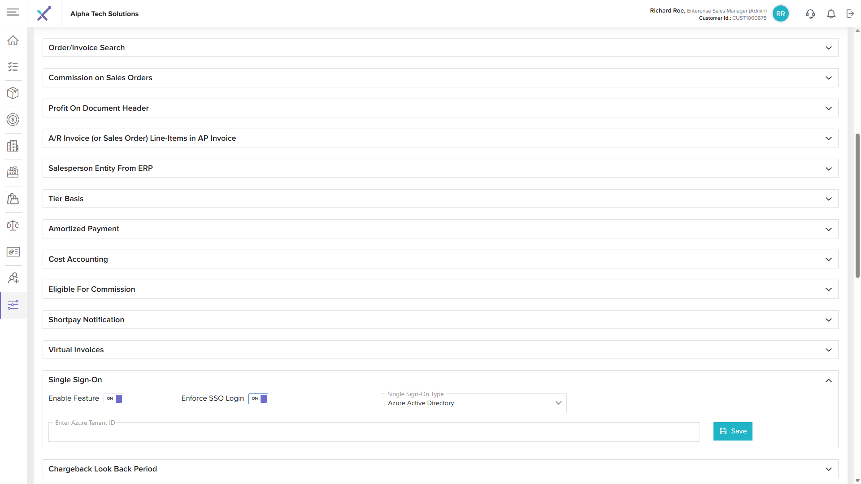Open notifications bell icon
The height and width of the screenshot is (484, 861).
click(x=831, y=14)
